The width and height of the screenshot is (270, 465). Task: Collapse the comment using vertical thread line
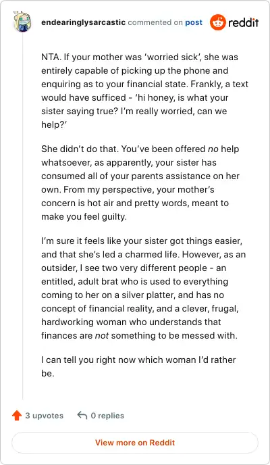click(x=22, y=216)
